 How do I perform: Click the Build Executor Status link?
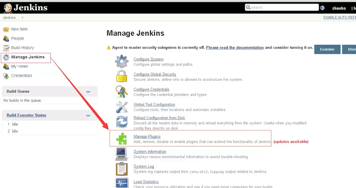point(26,115)
